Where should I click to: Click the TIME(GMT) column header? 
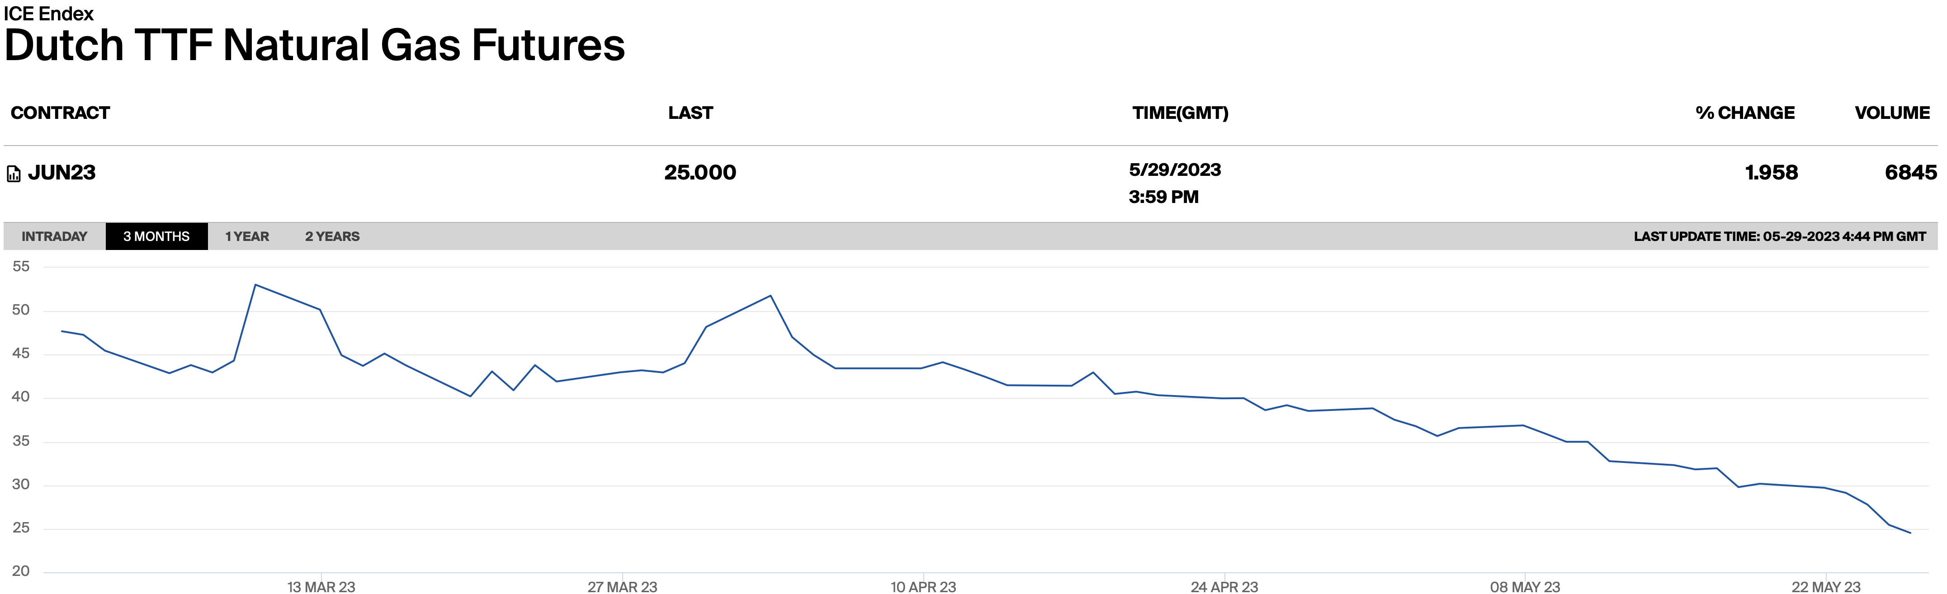[x=1180, y=113]
